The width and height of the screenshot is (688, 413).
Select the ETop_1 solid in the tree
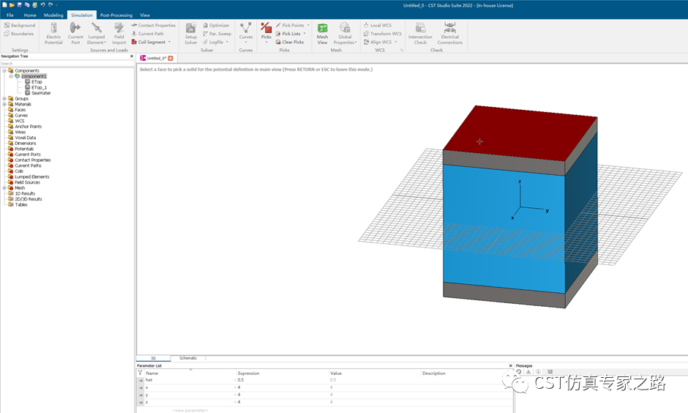coord(39,88)
